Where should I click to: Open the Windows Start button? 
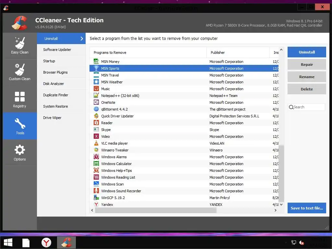pyautogui.click(x=8, y=243)
